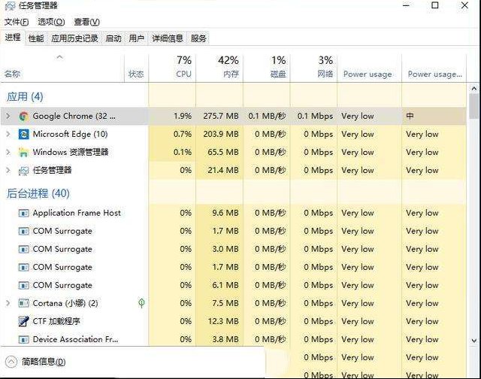Sort processes by CPU column
The height and width of the screenshot is (379, 481).
coord(172,68)
